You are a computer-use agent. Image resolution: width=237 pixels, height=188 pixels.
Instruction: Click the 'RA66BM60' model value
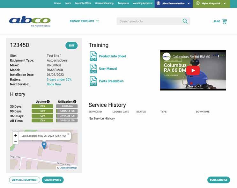coord(55,70)
